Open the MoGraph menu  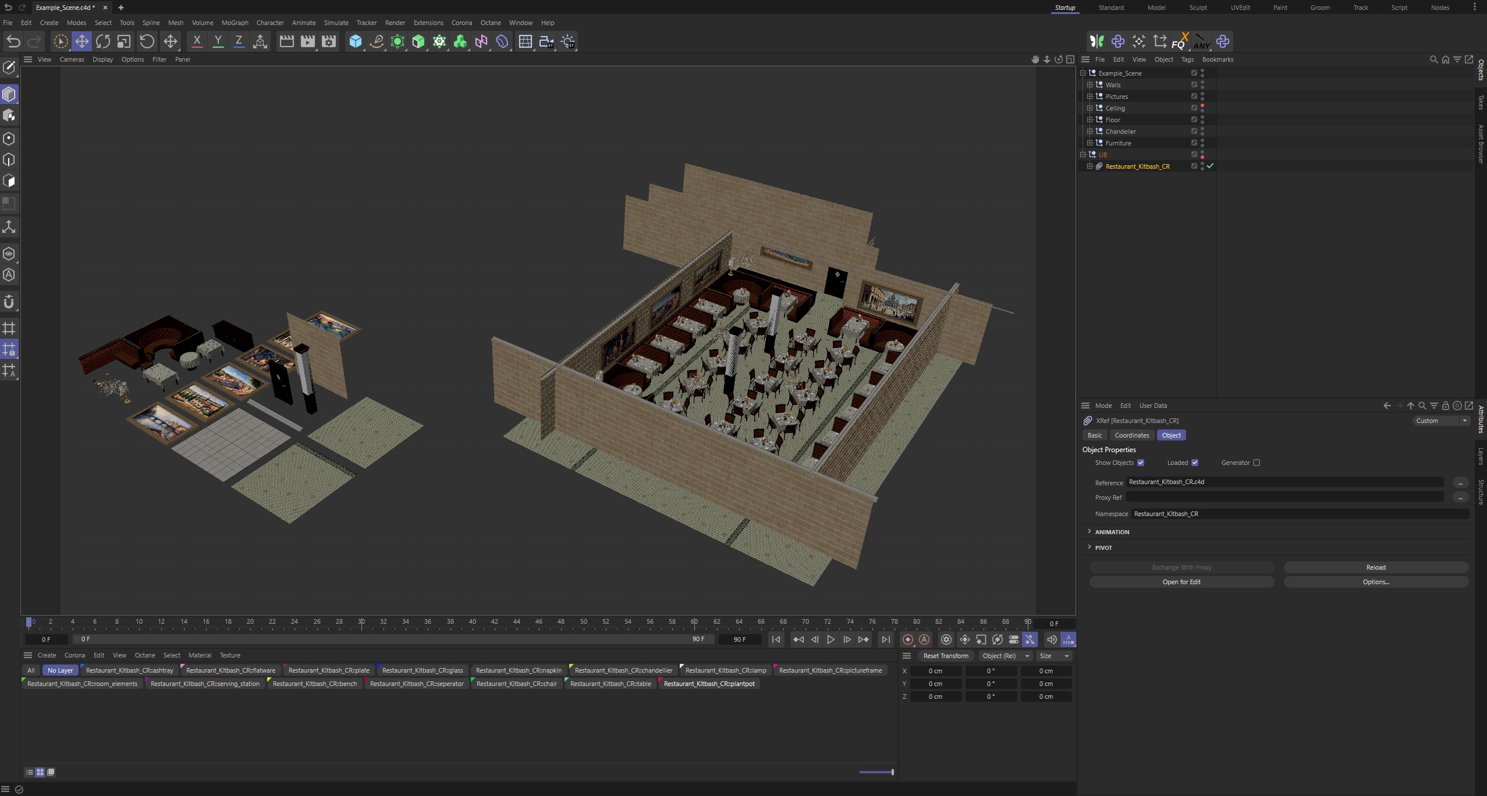[235, 23]
